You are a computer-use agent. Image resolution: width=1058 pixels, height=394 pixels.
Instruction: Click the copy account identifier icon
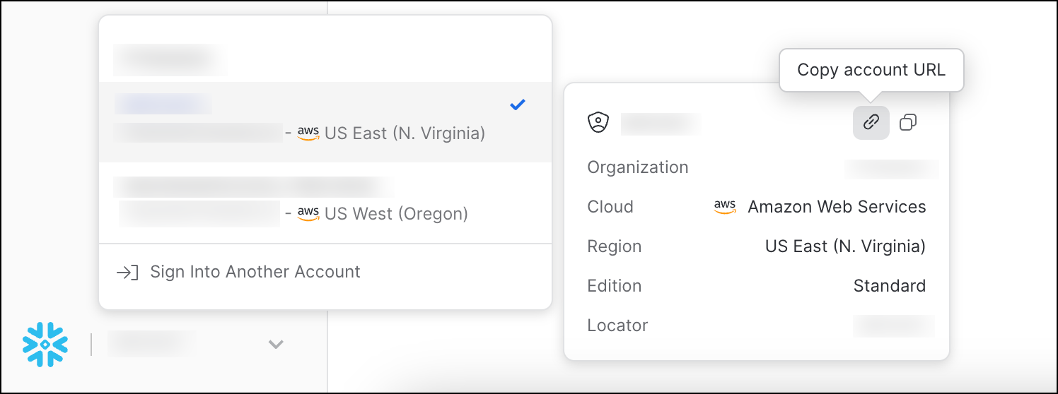click(x=908, y=122)
